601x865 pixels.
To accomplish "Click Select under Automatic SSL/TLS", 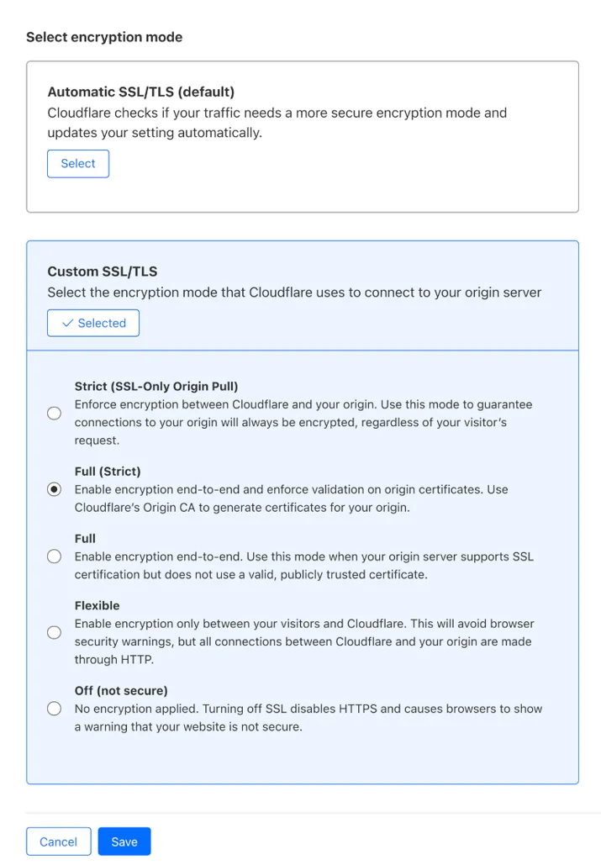I will click(x=78, y=164).
